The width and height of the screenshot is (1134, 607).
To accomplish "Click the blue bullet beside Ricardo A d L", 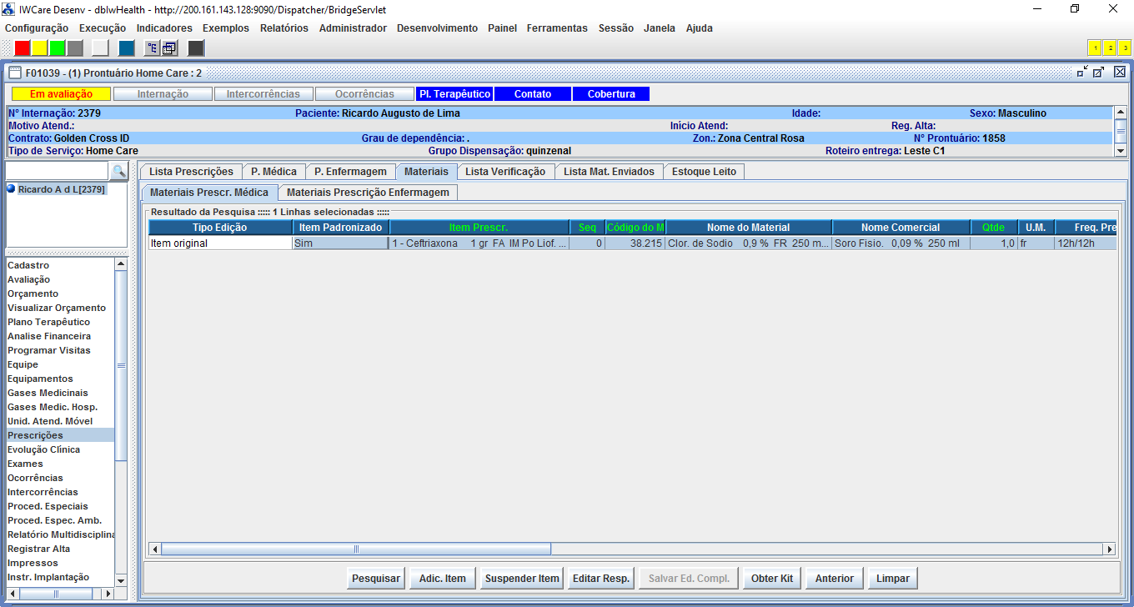I will [x=12, y=189].
